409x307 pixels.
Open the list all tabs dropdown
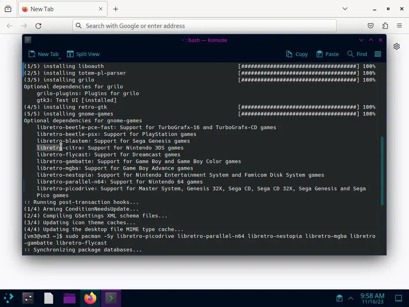click(345, 9)
